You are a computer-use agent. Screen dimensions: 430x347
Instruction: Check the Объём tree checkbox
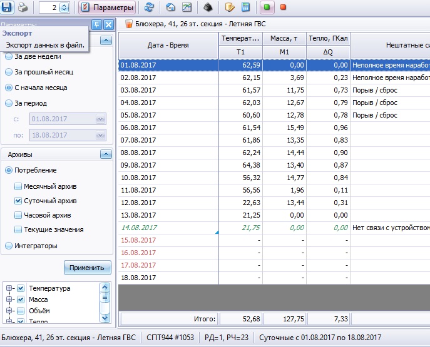(x=21, y=311)
